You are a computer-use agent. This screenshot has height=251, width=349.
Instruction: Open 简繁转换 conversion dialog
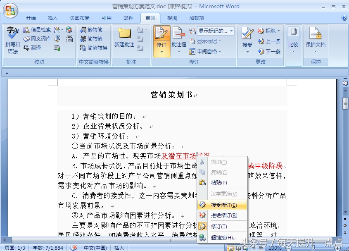93,48
